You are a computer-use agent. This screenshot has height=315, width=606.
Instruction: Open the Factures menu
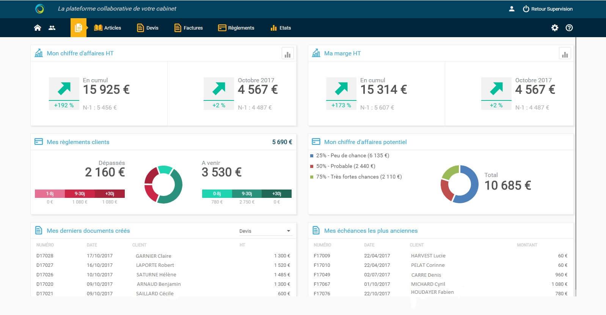(x=188, y=28)
